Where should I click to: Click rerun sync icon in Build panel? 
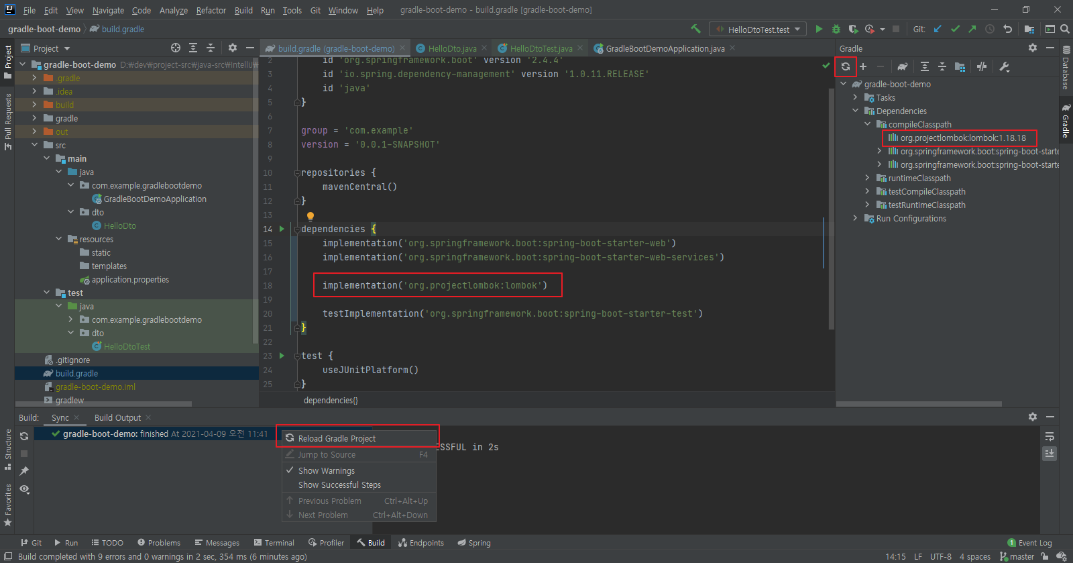click(x=24, y=436)
